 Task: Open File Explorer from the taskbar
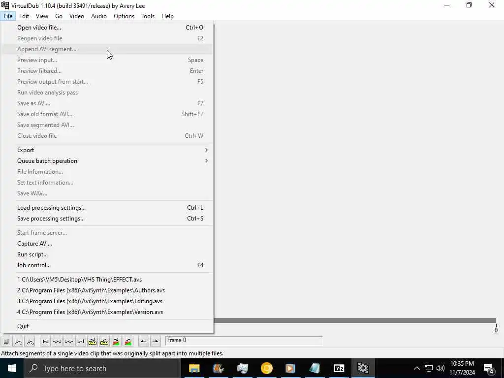(x=194, y=368)
